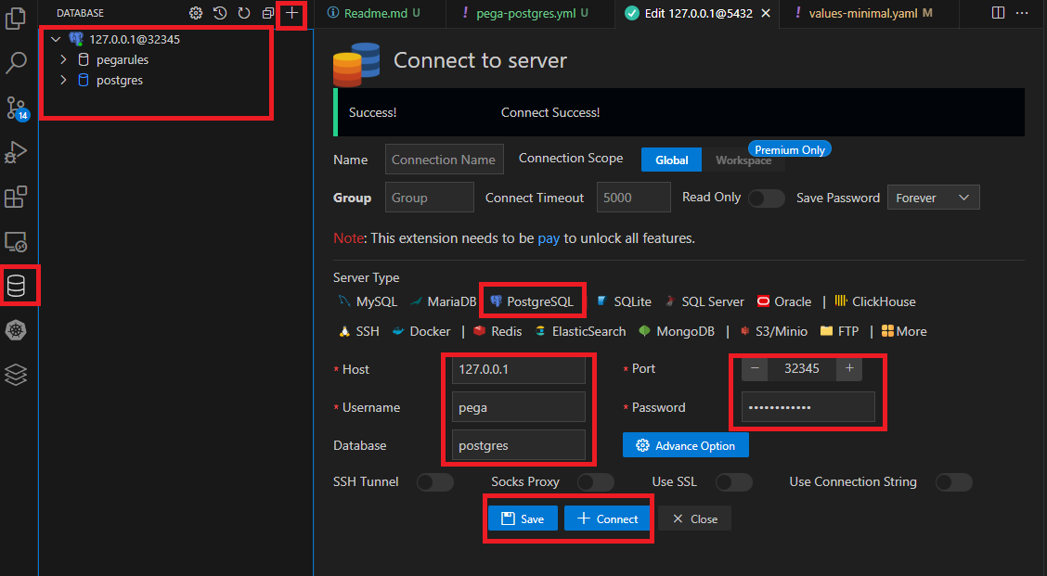The image size is (1047, 576).
Task: Open Advance Option settings
Action: point(686,445)
